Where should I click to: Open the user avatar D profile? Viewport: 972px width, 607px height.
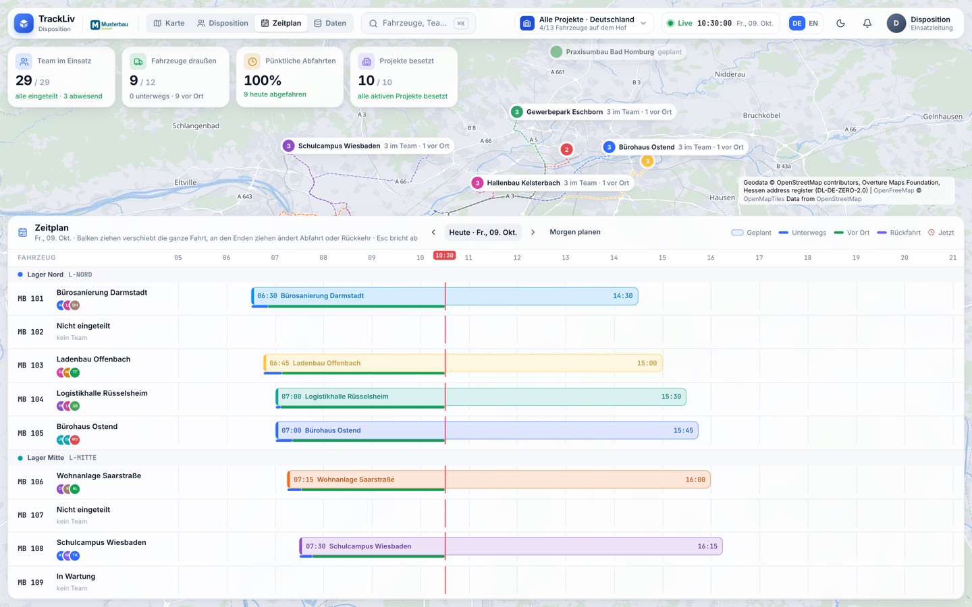point(896,24)
